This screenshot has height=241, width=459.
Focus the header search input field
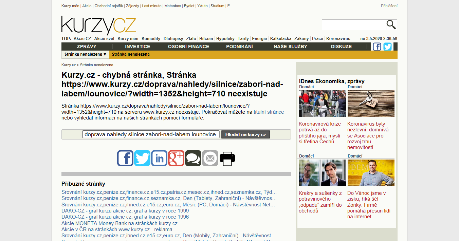[x=354, y=25]
